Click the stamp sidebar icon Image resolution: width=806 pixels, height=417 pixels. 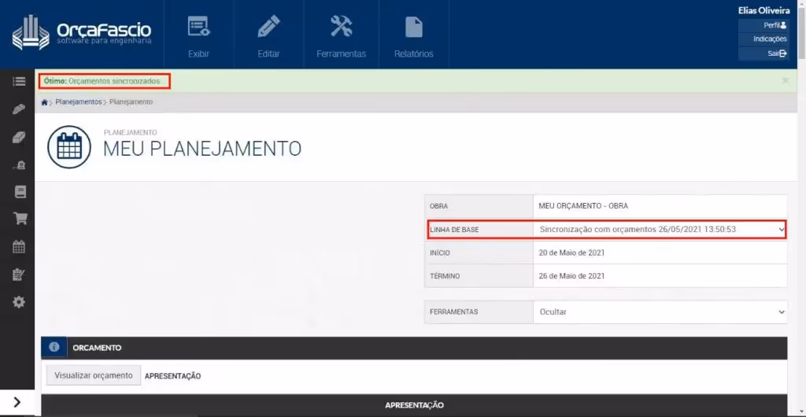19,165
